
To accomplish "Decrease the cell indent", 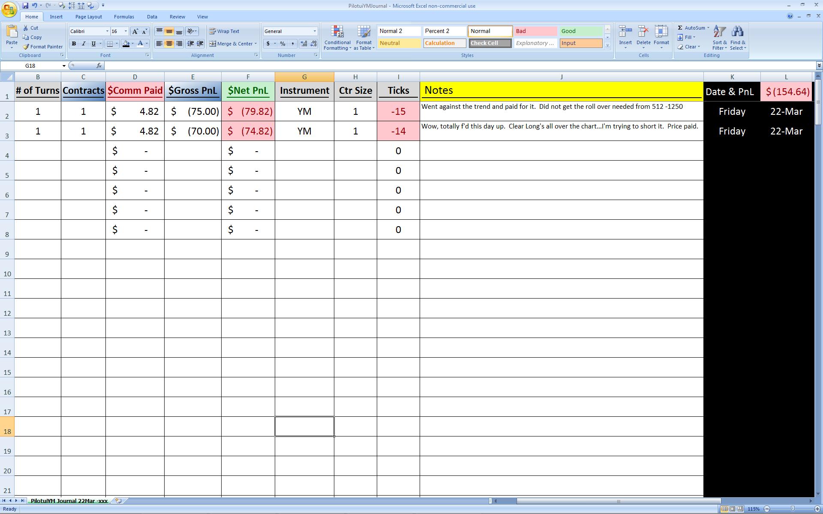I will tap(190, 44).
